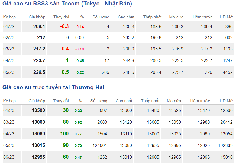Click the 226.5 matched price cell
The width and height of the screenshot is (236, 166).
click(x=39, y=72)
